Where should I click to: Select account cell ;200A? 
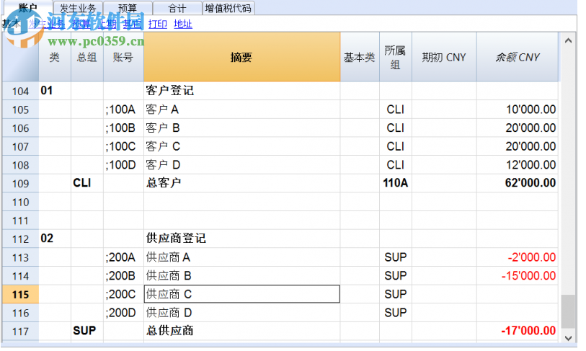[x=123, y=257]
